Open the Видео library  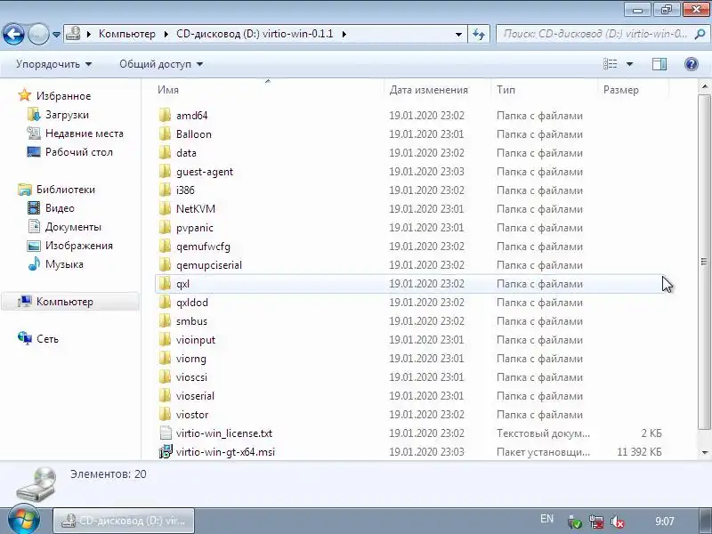tap(60, 208)
